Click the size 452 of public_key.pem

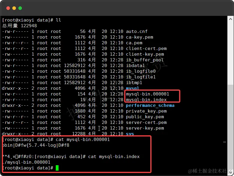pos(81,117)
